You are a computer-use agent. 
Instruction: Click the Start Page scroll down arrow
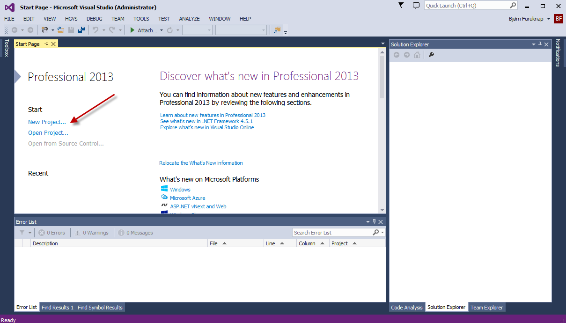coord(382,210)
